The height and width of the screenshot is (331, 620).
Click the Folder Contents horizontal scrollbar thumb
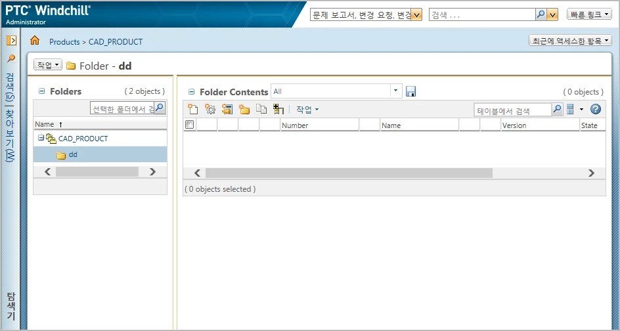pyautogui.click(x=349, y=173)
